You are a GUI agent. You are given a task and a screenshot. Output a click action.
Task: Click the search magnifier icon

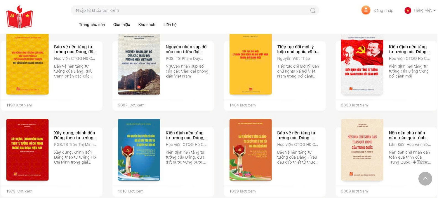click(x=313, y=10)
